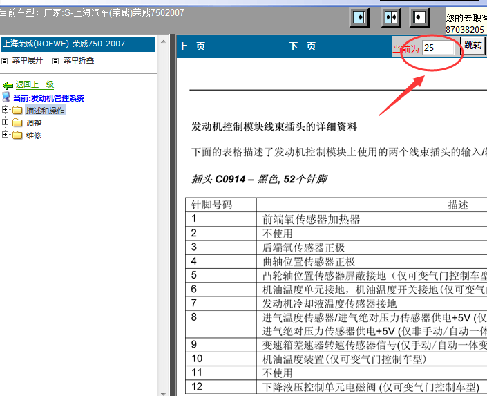Click the green back arrow icon
487x396 pixels.
tap(8, 85)
